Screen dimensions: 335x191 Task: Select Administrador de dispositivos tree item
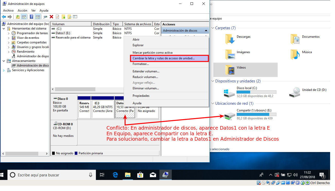tap(30, 56)
